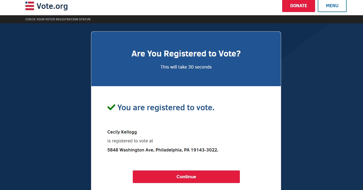The image size is (363, 190).
Task: Open the Vote.org wordmark home link
Action: (52, 6)
